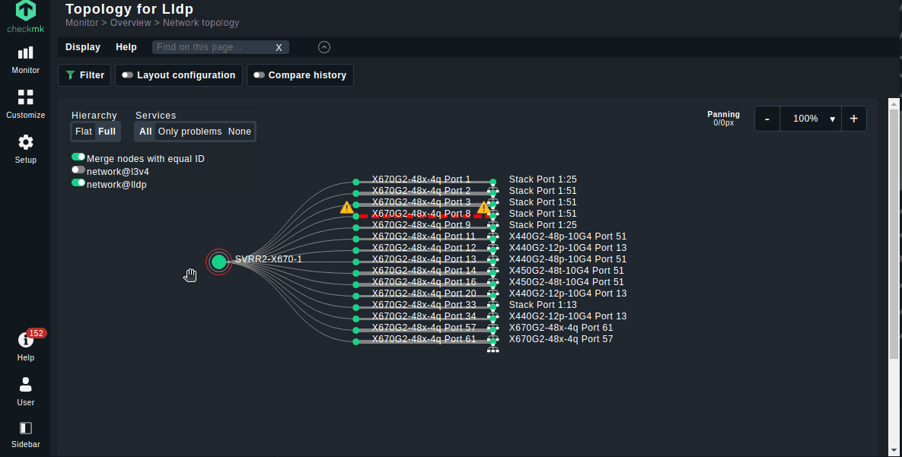The height and width of the screenshot is (457, 902).
Task: Open the Monitor bar-chart menu
Action: pos(25,53)
